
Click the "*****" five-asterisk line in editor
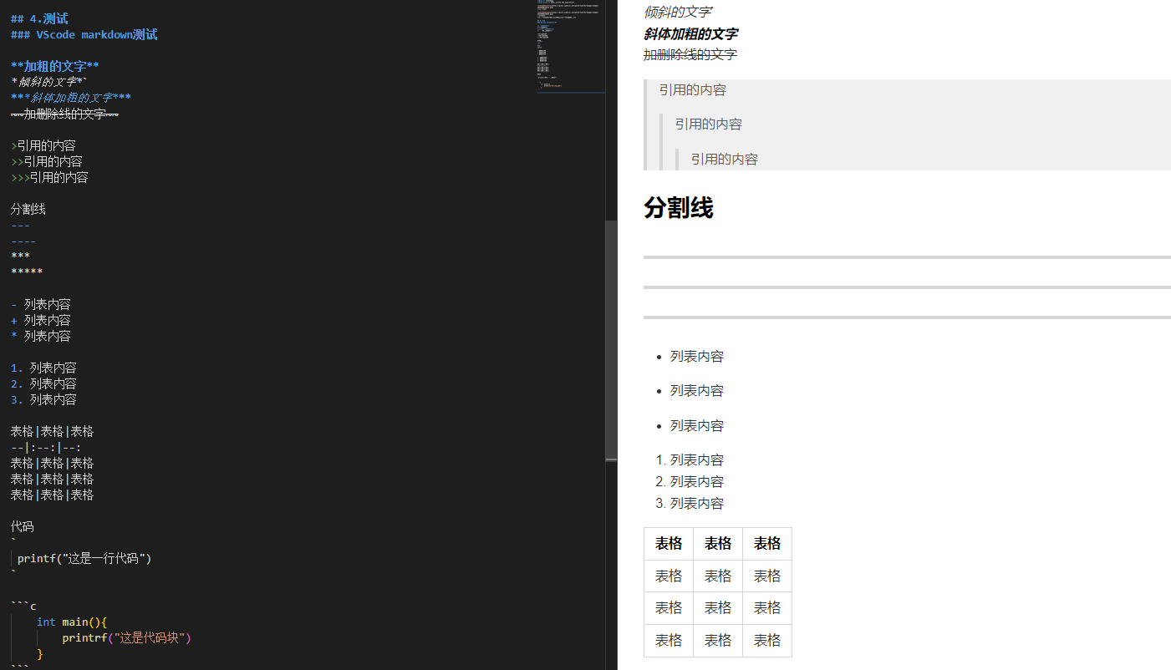pyautogui.click(x=27, y=272)
